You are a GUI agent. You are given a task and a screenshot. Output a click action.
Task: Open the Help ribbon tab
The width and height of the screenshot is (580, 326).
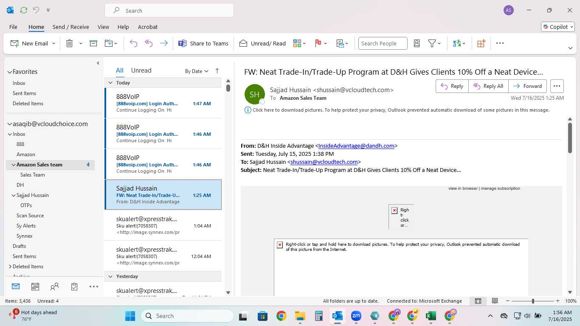[123, 27]
